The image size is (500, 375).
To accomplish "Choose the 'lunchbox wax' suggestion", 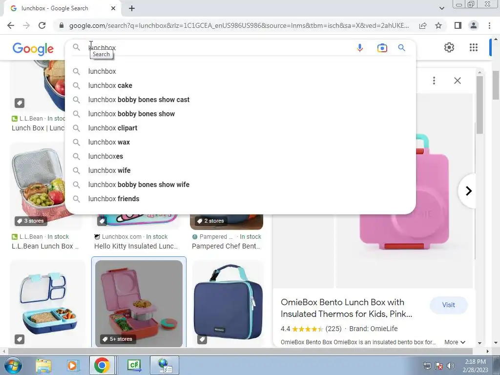I will pyautogui.click(x=240, y=142).
